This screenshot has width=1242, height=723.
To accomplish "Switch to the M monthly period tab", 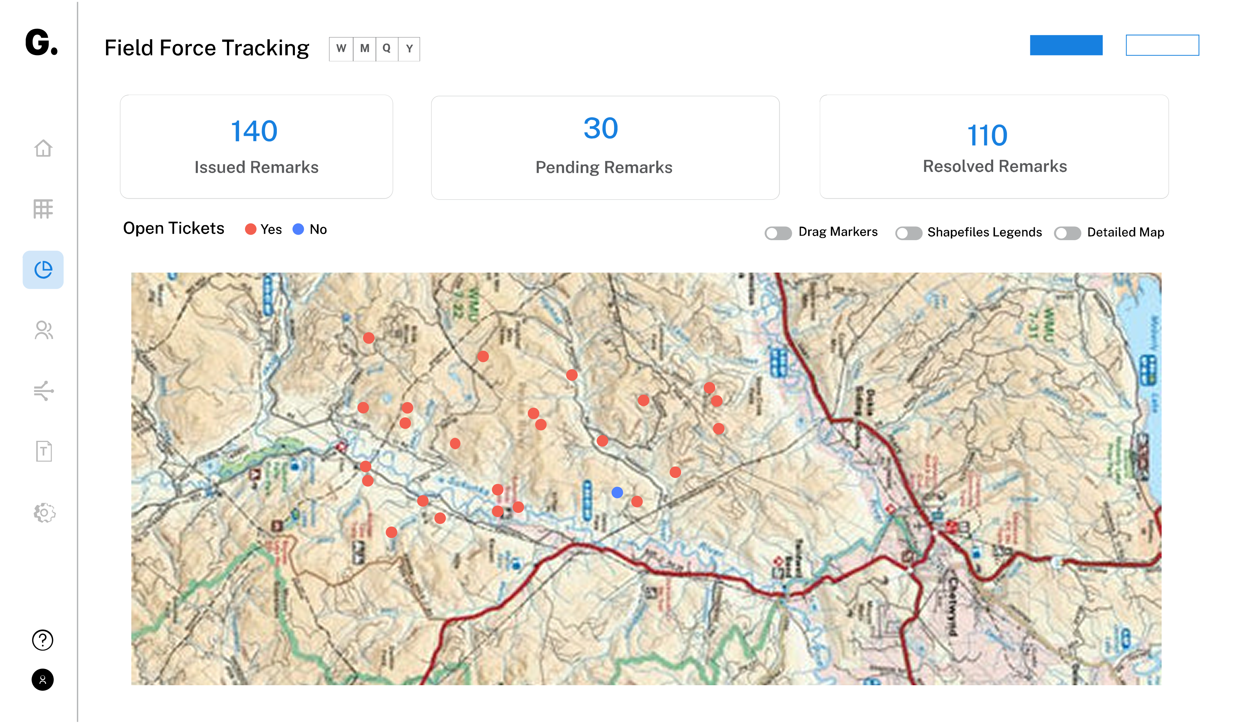I will (365, 49).
